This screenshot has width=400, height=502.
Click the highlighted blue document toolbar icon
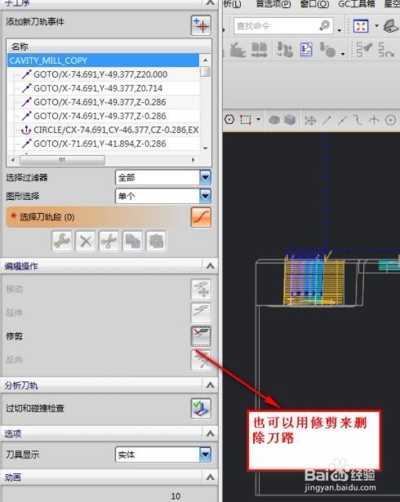pos(306,50)
